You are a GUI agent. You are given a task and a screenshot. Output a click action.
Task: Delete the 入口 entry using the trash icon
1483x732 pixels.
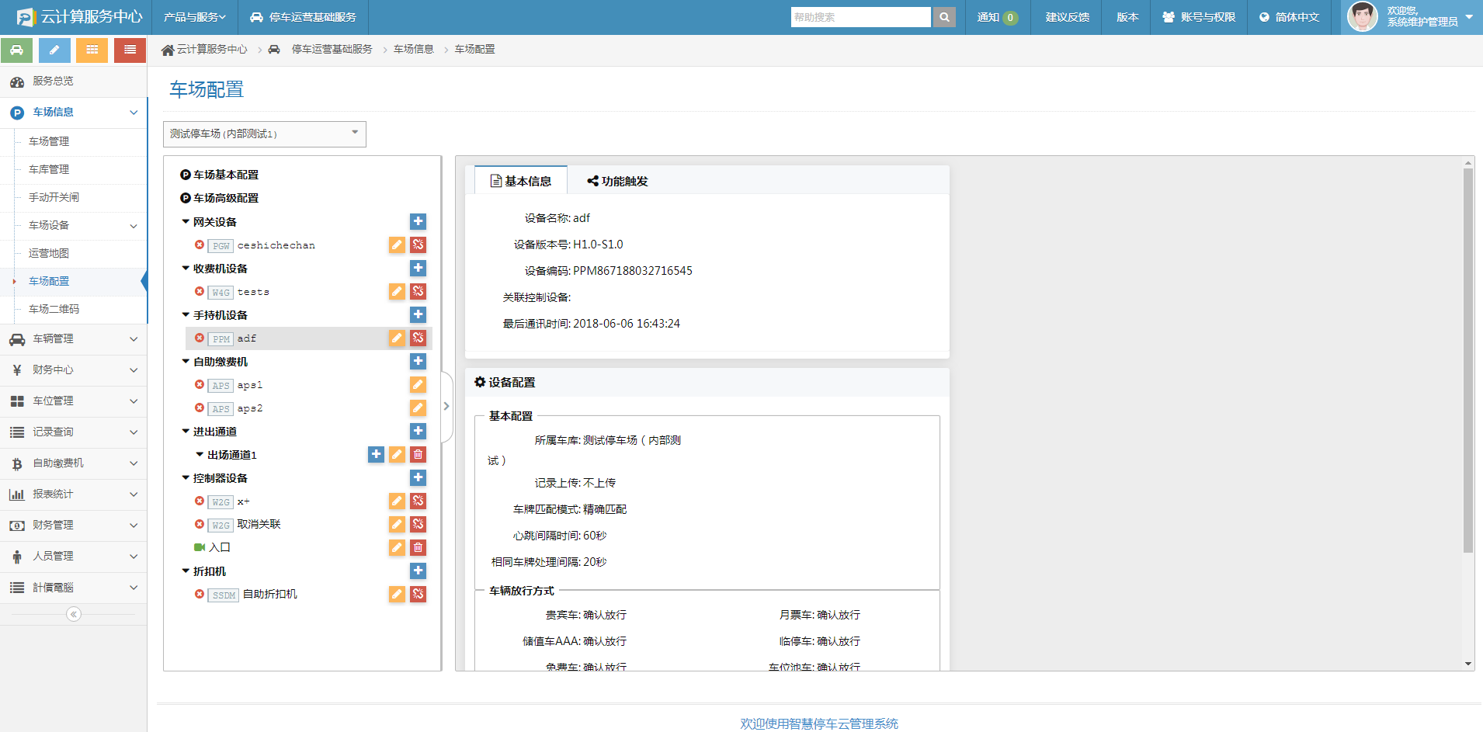(418, 547)
